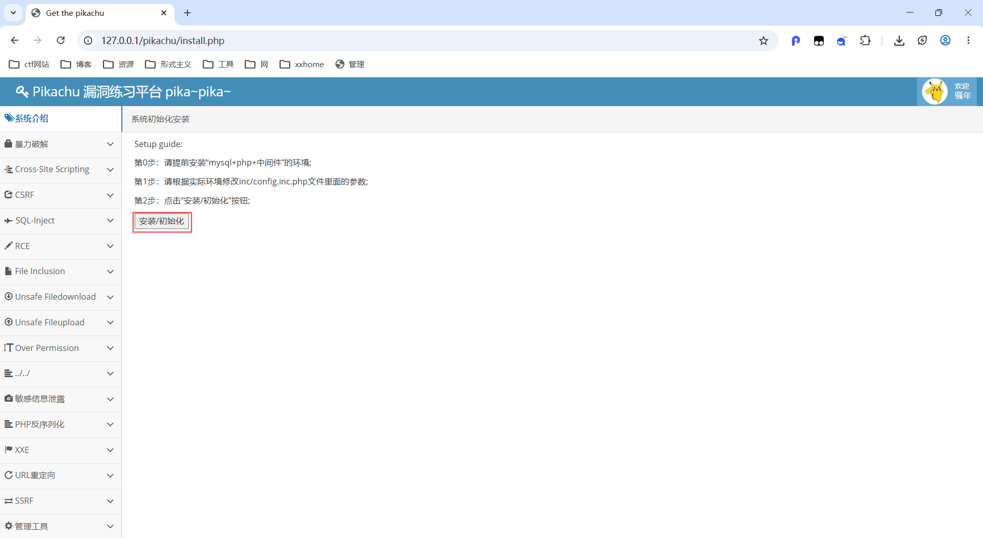Click the File Inclusion file icon
The width and height of the screenshot is (983, 538).
click(x=8, y=271)
